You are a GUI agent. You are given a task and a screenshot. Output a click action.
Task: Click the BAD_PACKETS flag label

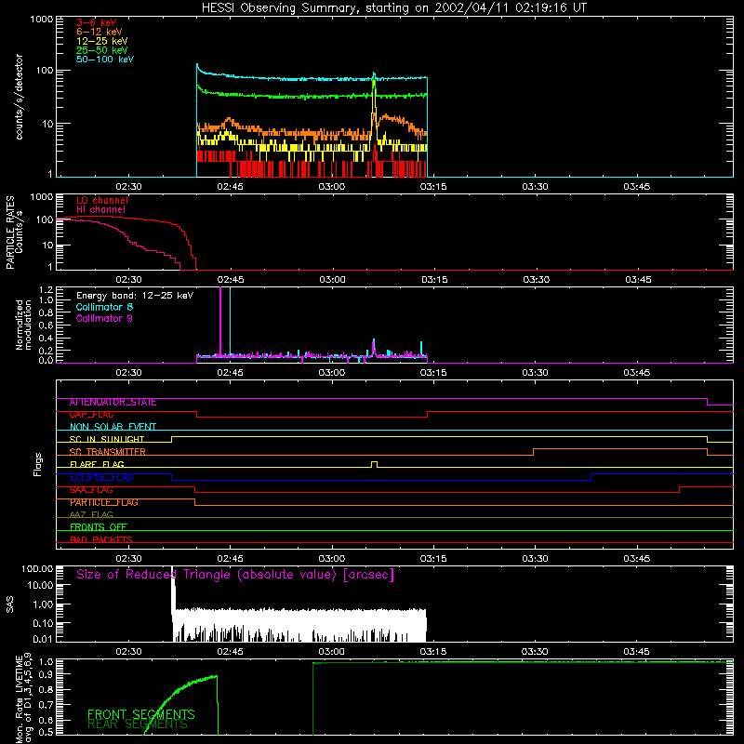point(101,539)
